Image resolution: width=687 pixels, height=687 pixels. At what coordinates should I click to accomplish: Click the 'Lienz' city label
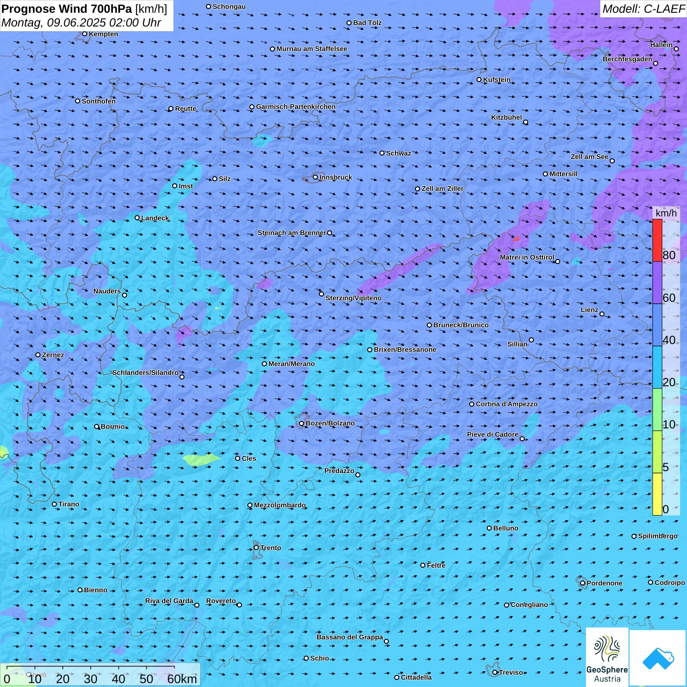[589, 310]
